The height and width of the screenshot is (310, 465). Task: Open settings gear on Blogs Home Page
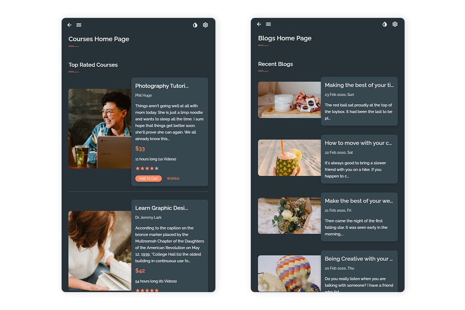[x=395, y=24]
